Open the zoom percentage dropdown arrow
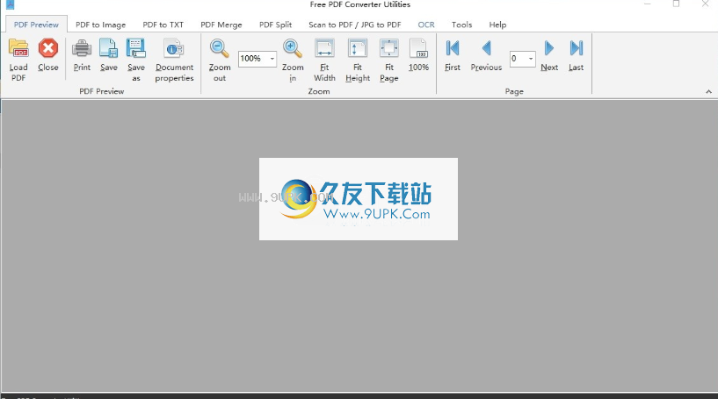 pos(272,59)
